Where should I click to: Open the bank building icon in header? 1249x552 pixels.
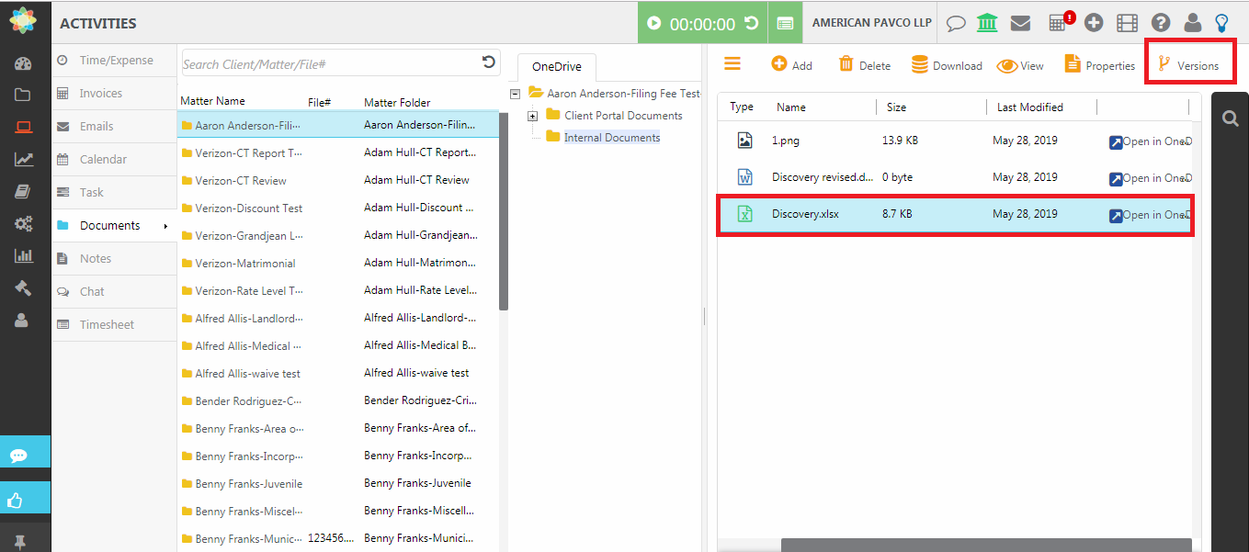pyautogui.click(x=987, y=23)
